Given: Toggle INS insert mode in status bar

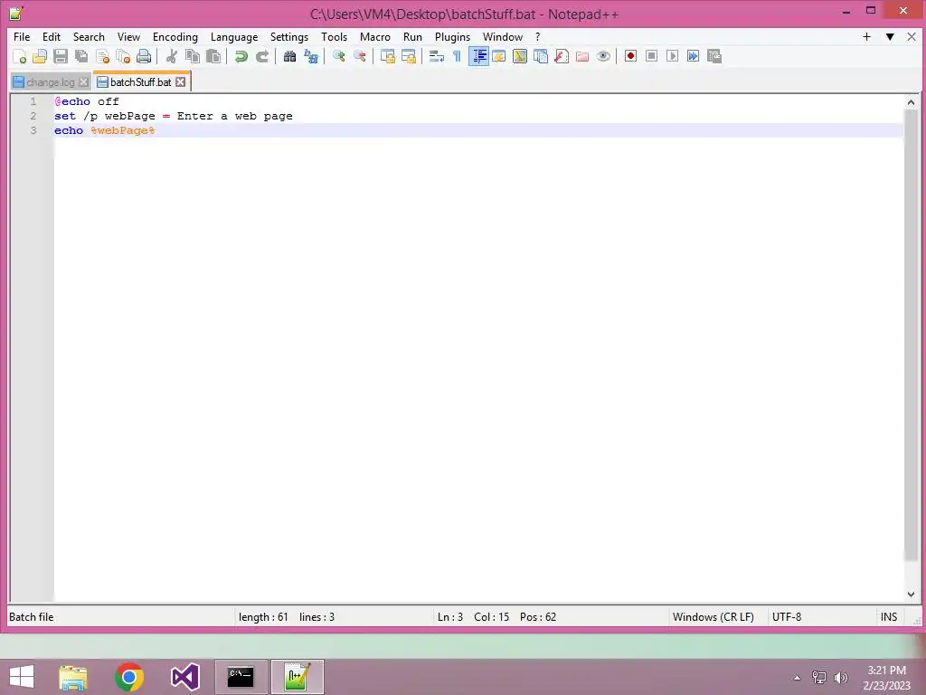Looking at the screenshot, I should 889,617.
